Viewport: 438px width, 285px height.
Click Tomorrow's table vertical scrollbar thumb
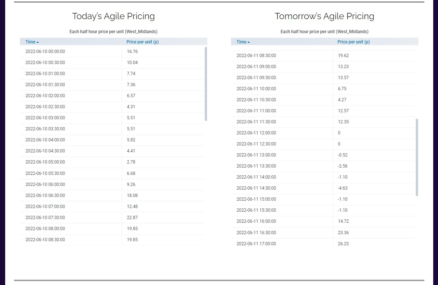point(417,157)
